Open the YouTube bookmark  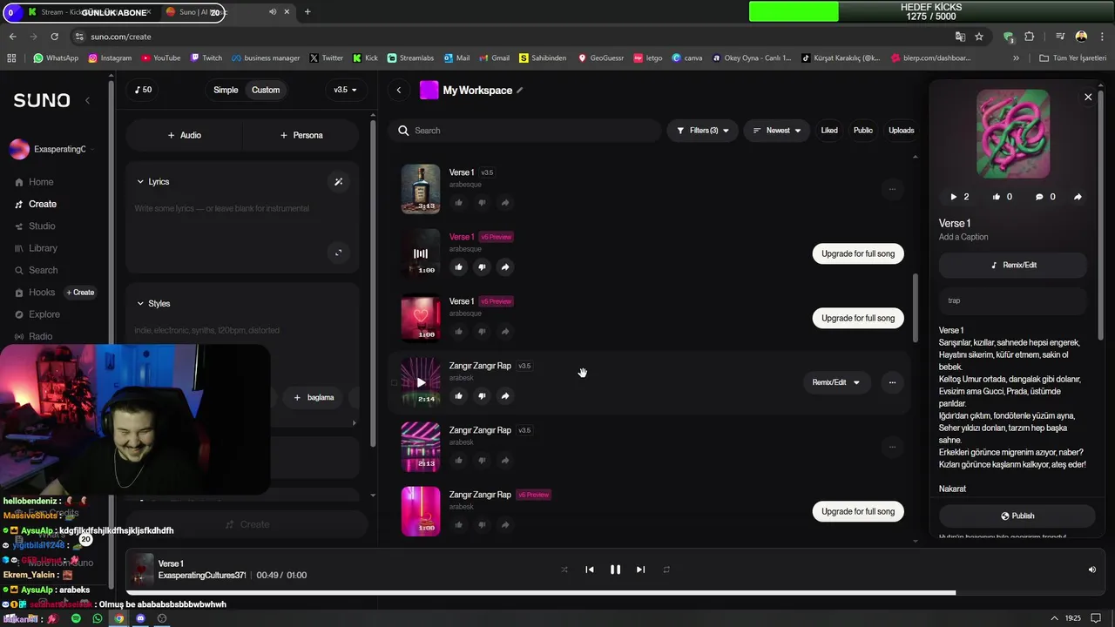point(160,58)
